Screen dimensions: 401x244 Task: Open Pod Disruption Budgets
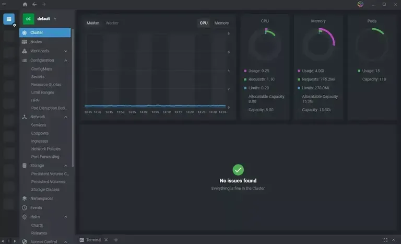click(50, 108)
